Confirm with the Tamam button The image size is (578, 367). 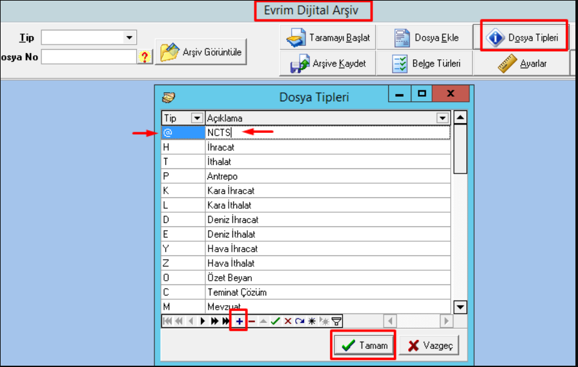[x=364, y=345]
